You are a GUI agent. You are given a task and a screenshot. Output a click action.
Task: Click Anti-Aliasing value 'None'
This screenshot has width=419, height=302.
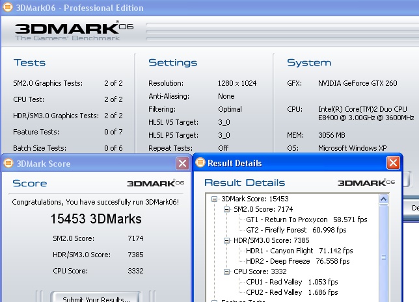[226, 96]
